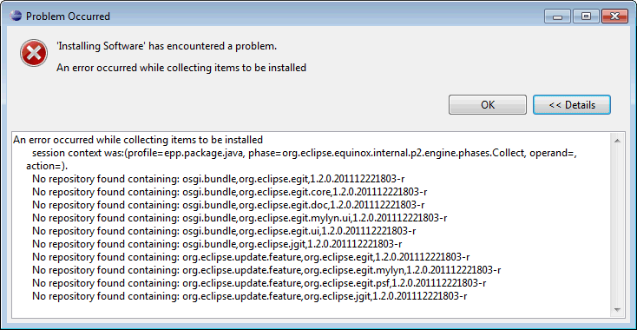Close the Problem Occurred dialog
Viewport: 637px width, 330px height.
614,16
